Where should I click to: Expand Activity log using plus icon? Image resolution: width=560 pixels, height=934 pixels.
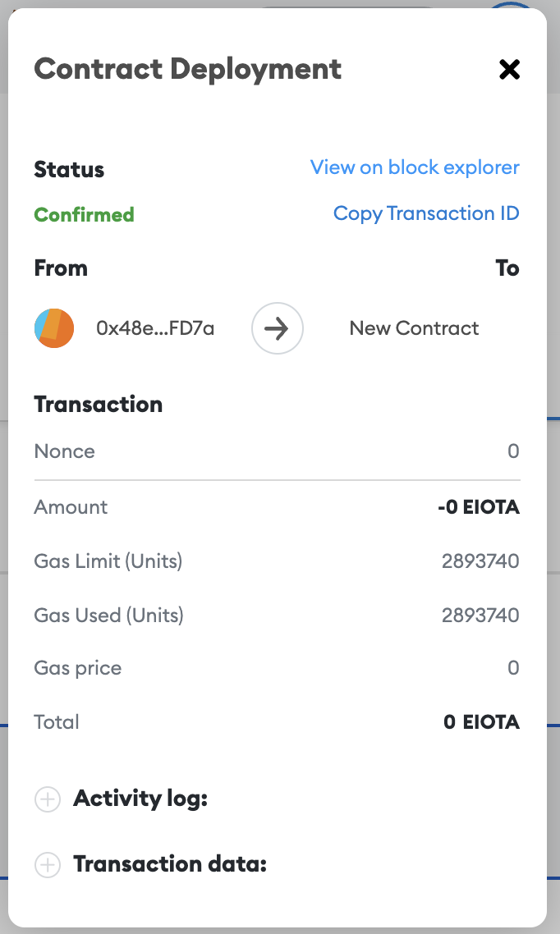click(x=48, y=799)
